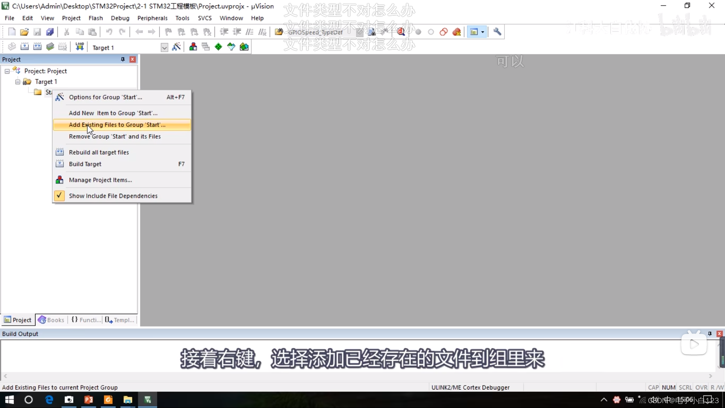The width and height of the screenshot is (725, 408).
Task: Click the Download (LOAD) flash icon
Action: pos(80,47)
